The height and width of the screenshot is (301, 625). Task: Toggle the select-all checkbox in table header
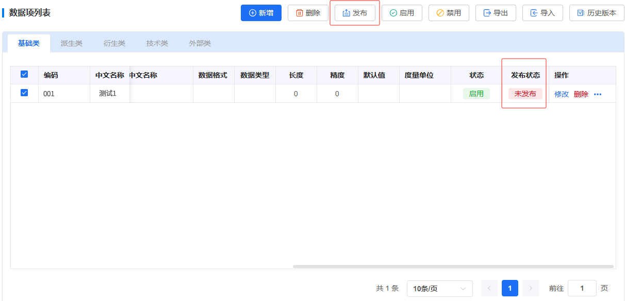(24, 75)
